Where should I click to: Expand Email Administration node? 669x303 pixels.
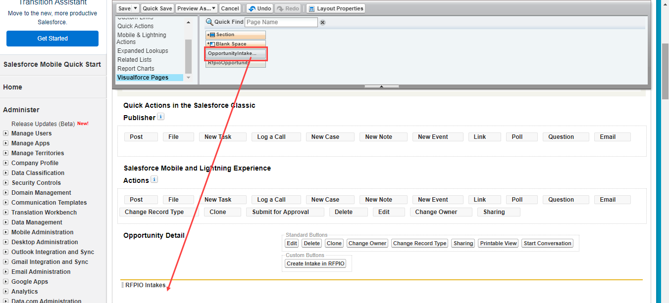coord(5,272)
